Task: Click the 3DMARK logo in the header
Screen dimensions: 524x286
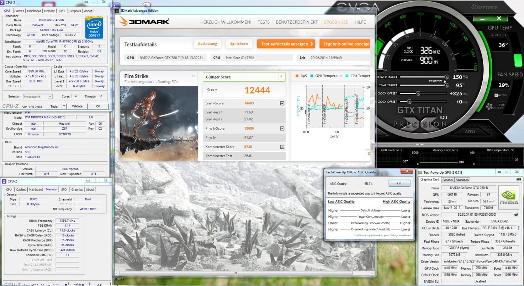Action: 144,22
